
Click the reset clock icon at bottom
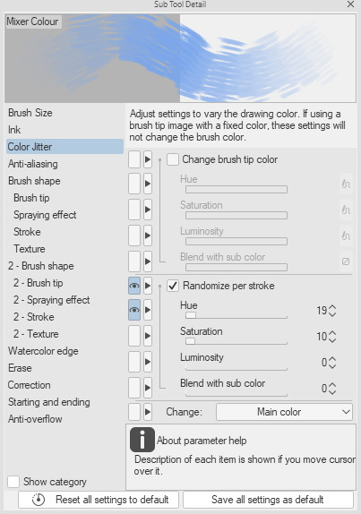(39, 500)
